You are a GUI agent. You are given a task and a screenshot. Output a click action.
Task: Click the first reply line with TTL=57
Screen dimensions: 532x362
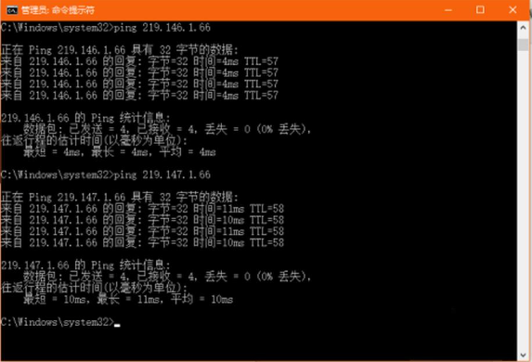(x=139, y=61)
